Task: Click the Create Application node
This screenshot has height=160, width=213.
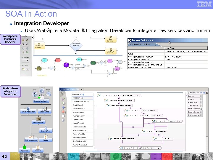Action: pyautogui.click(x=28, y=112)
